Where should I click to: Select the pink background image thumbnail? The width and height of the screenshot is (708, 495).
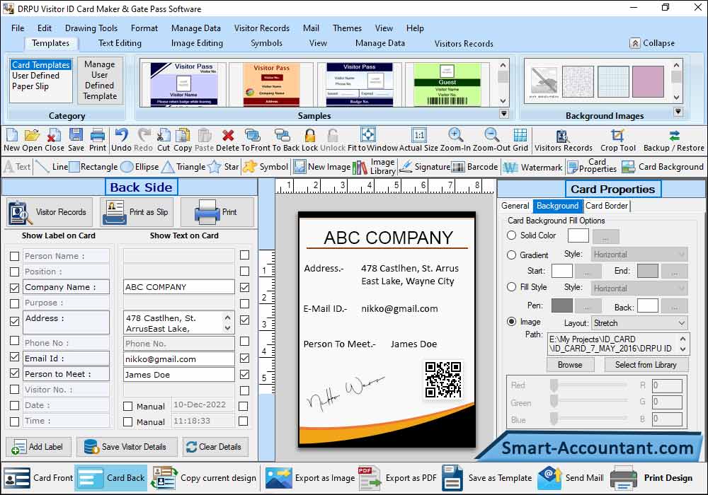point(648,81)
